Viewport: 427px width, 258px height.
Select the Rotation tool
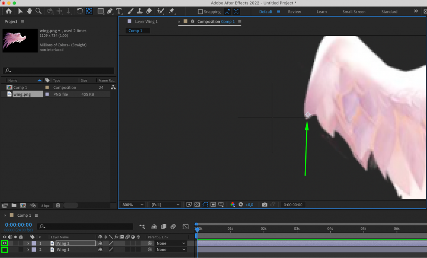pyautogui.click(x=79, y=11)
